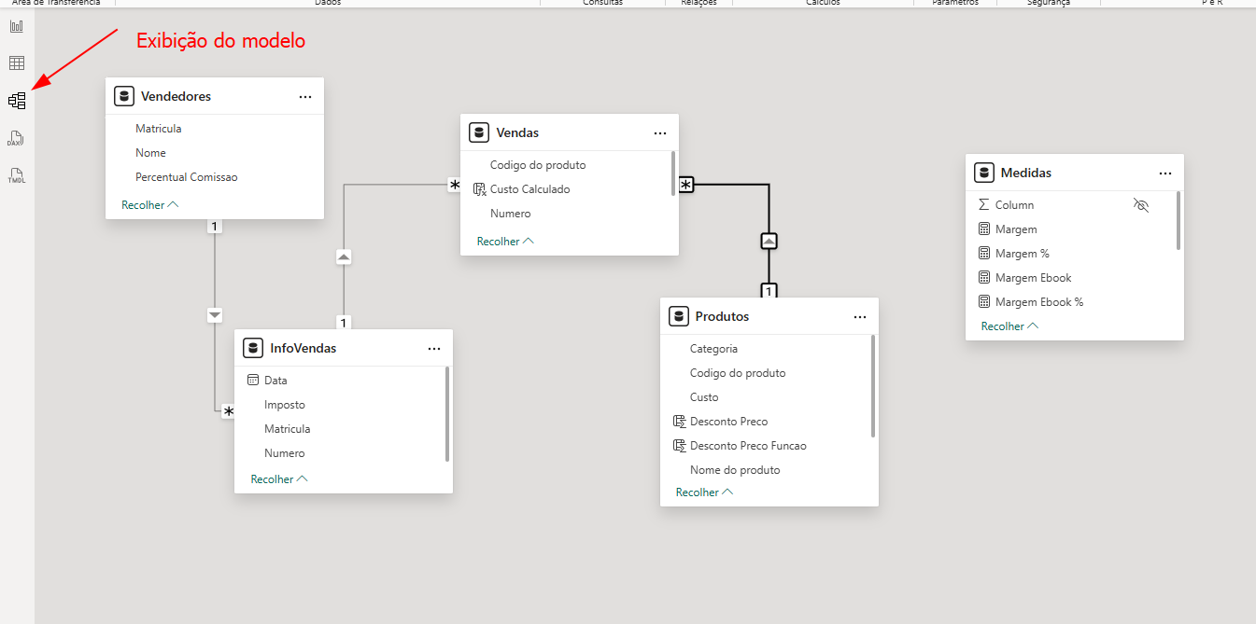Click the Vendedores-InfoVendas relationship arrow
The width and height of the screenshot is (1256, 624).
click(x=215, y=315)
